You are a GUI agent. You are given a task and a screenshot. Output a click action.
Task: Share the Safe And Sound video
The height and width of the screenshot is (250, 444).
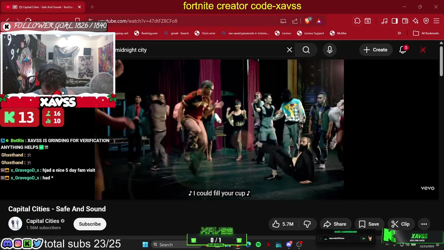coord(335,224)
